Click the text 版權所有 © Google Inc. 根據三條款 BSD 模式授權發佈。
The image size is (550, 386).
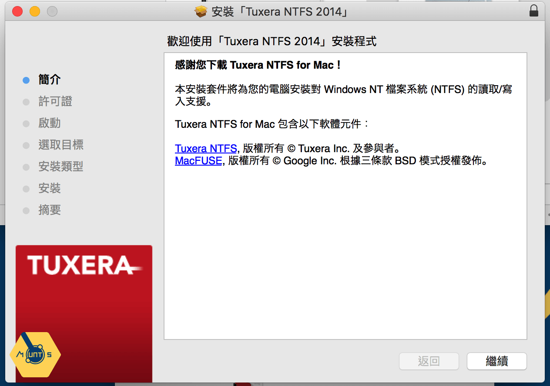357,161
